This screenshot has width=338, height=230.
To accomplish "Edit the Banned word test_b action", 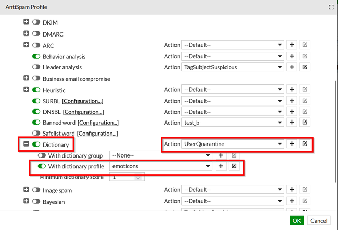I will click(305, 123).
